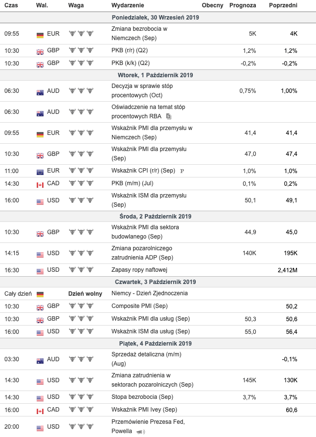The image size is (316, 437).
Task: Click the German flag in the holiday row
Action: point(40,294)
